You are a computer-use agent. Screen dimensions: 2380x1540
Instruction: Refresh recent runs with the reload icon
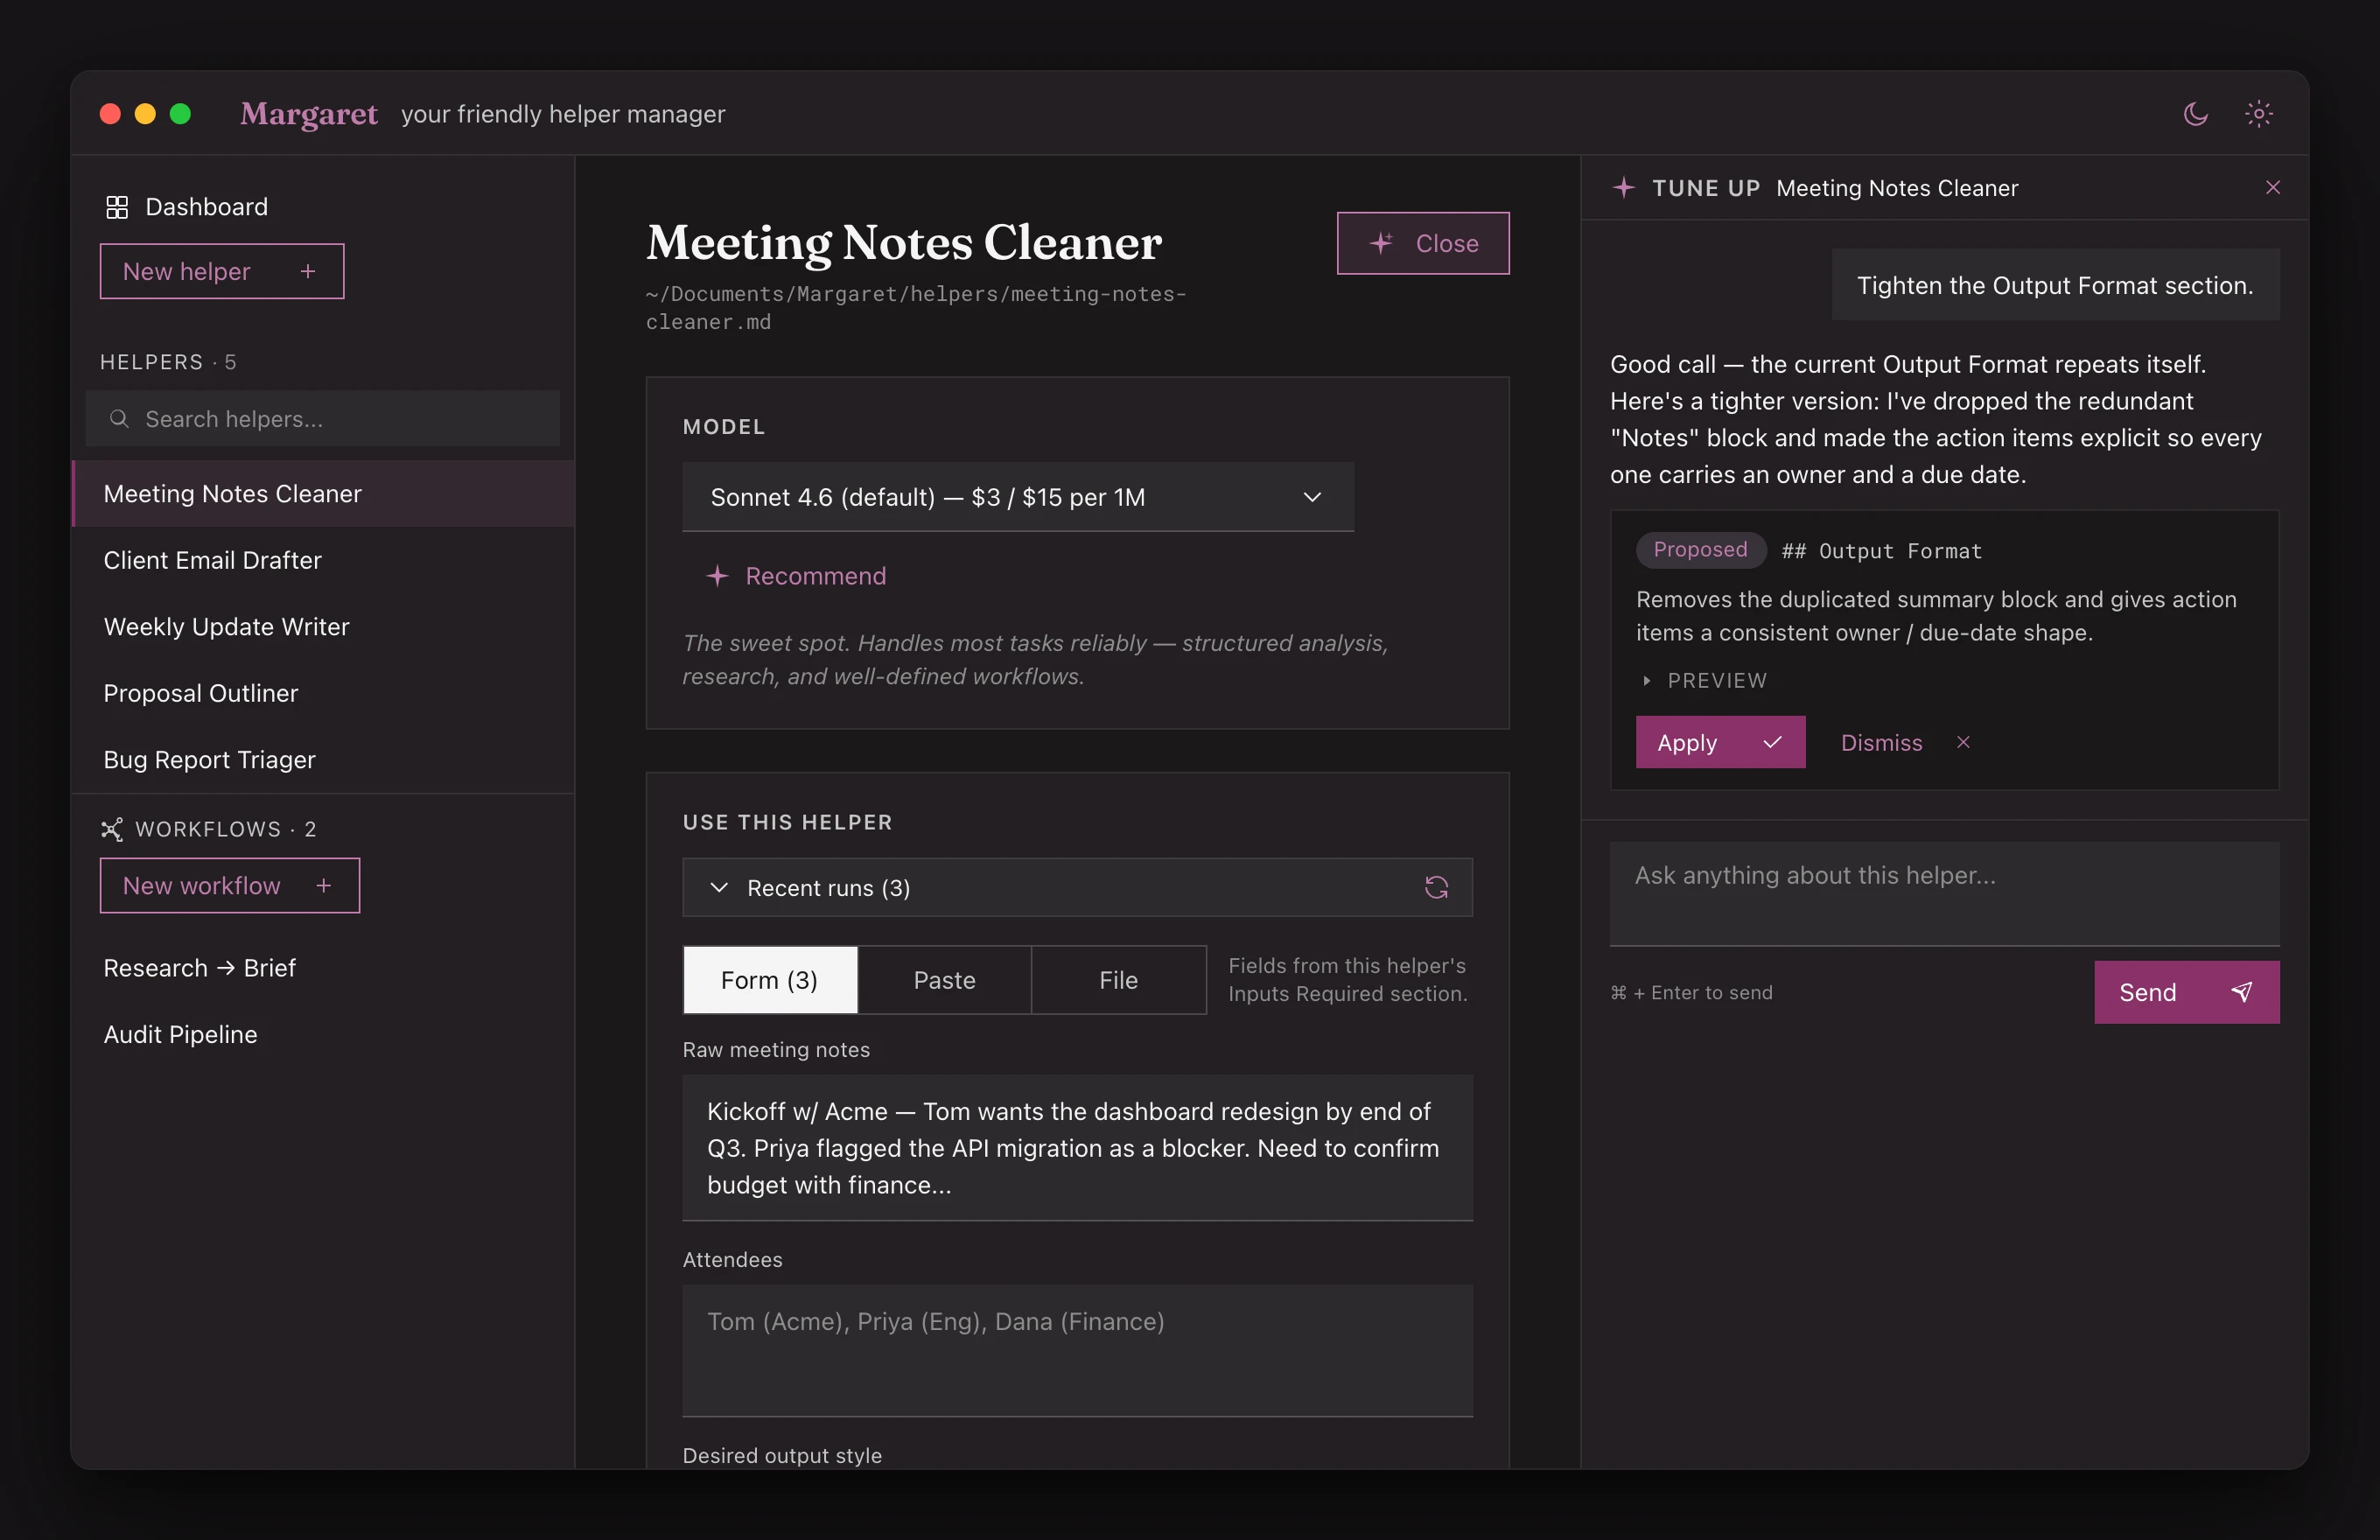(x=1436, y=887)
